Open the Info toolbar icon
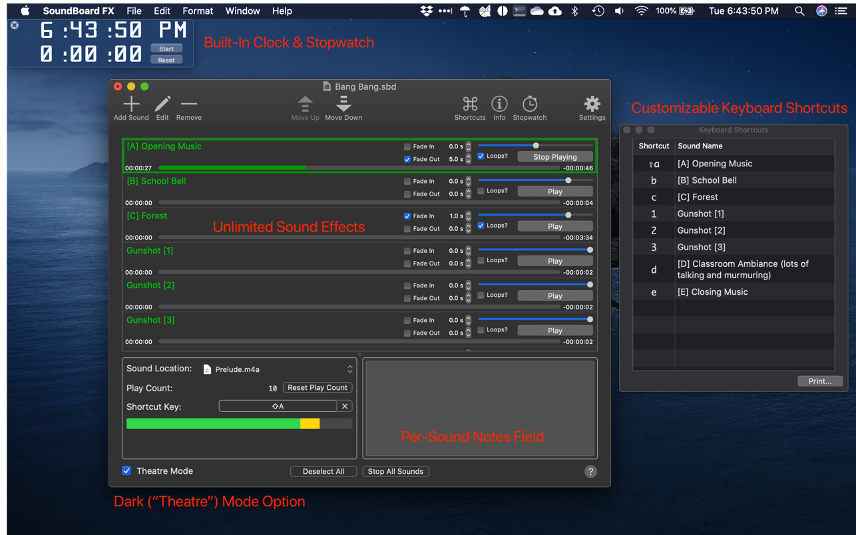The height and width of the screenshot is (535, 856). 499,104
